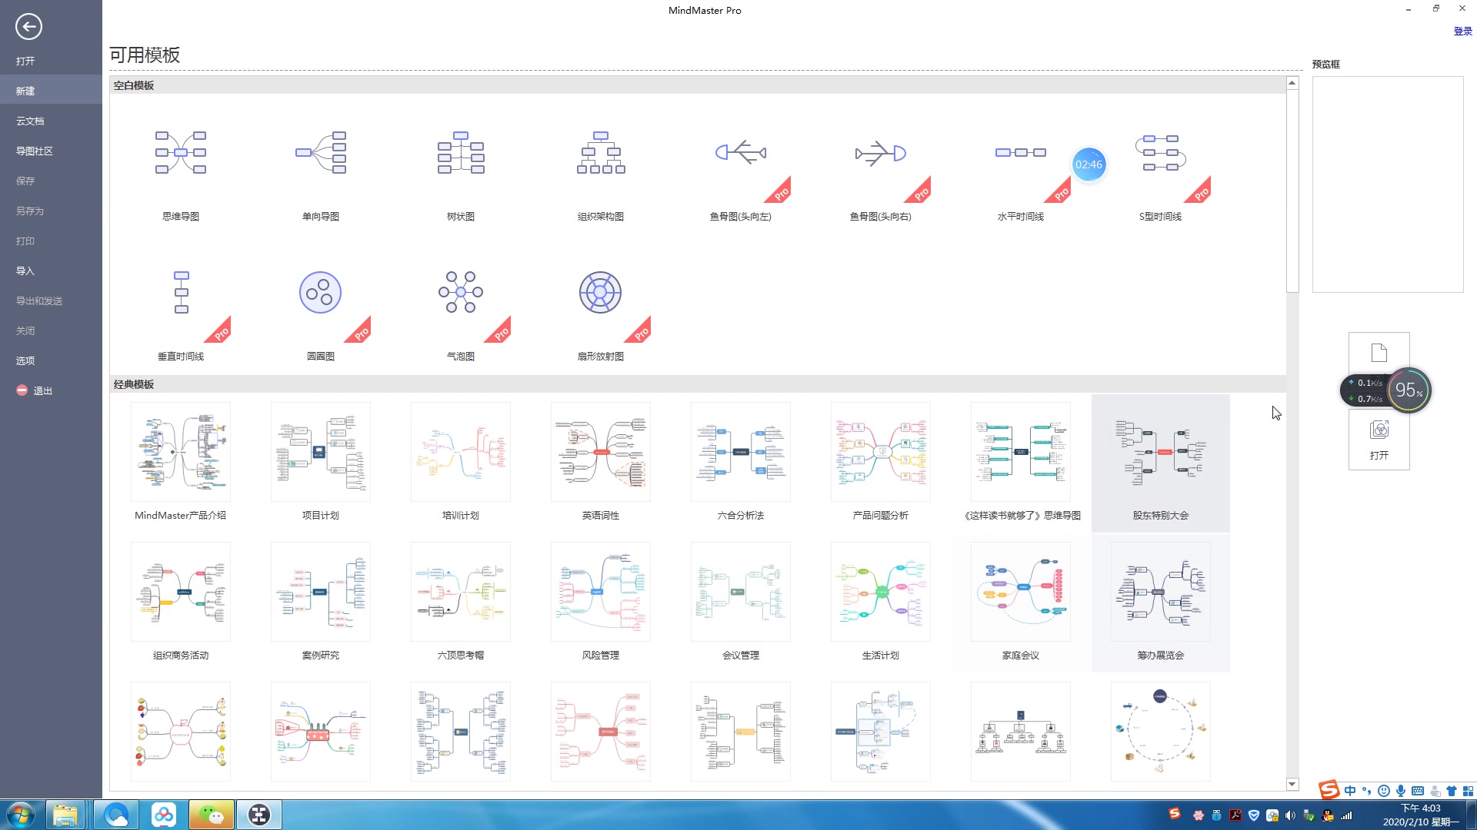Choose the 气泡图 template
1477x830 pixels.
pyautogui.click(x=461, y=293)
